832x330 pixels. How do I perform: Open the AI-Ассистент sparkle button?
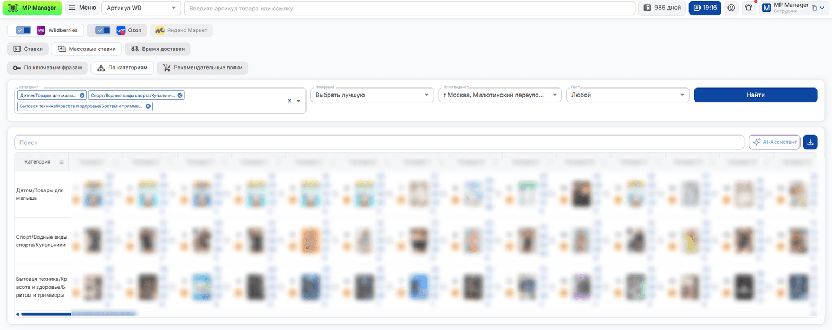[775, 142]
